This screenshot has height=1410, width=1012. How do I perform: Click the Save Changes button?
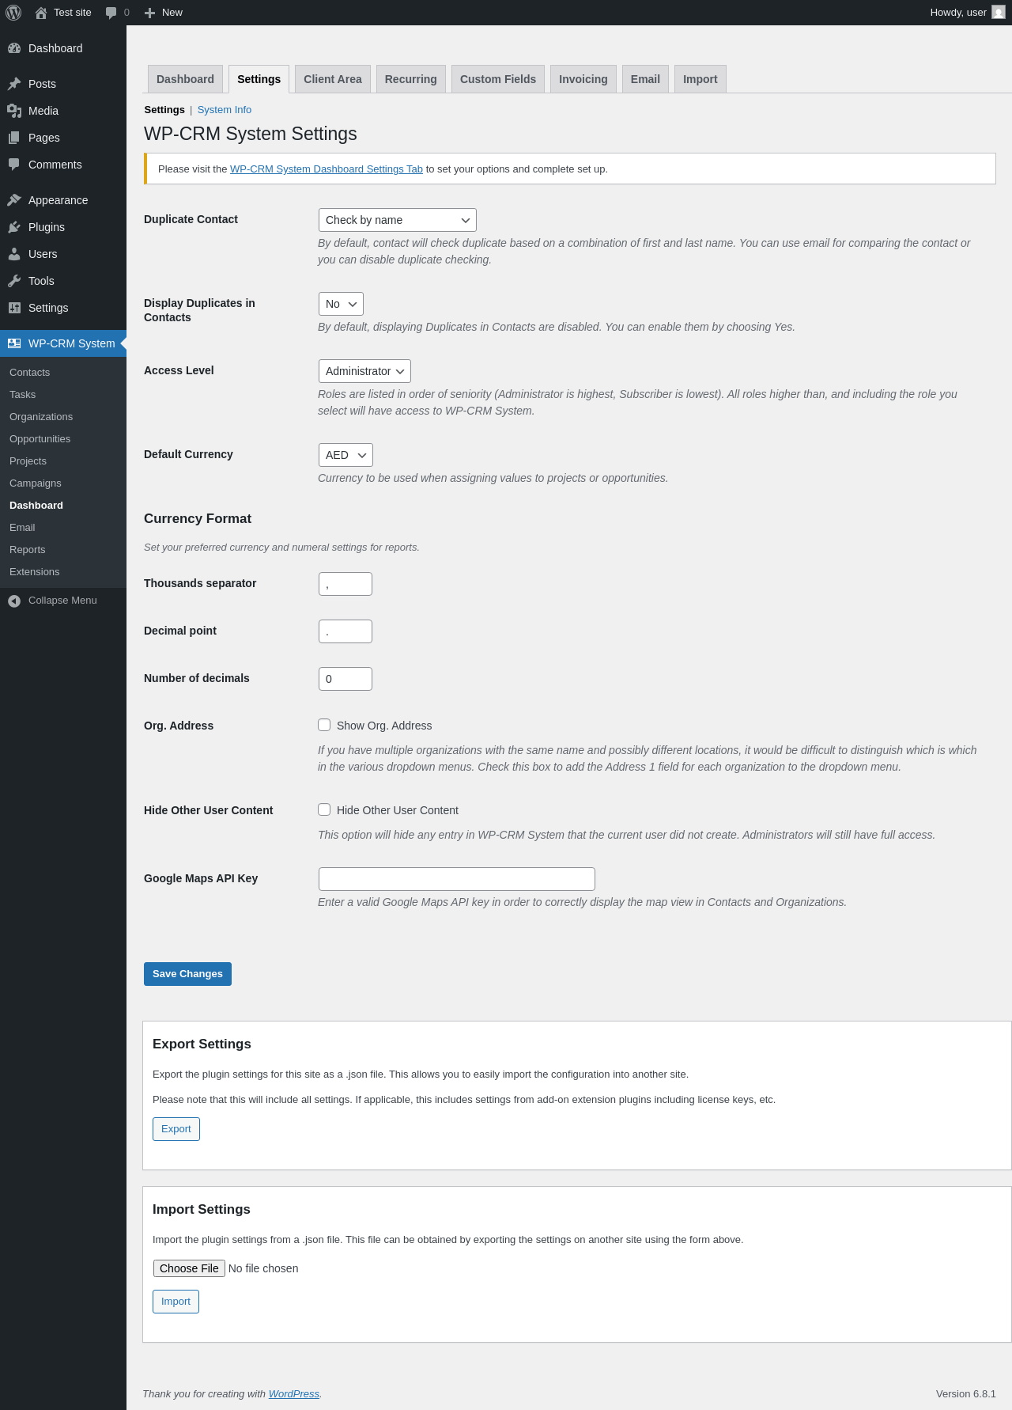tap(187, 974)
